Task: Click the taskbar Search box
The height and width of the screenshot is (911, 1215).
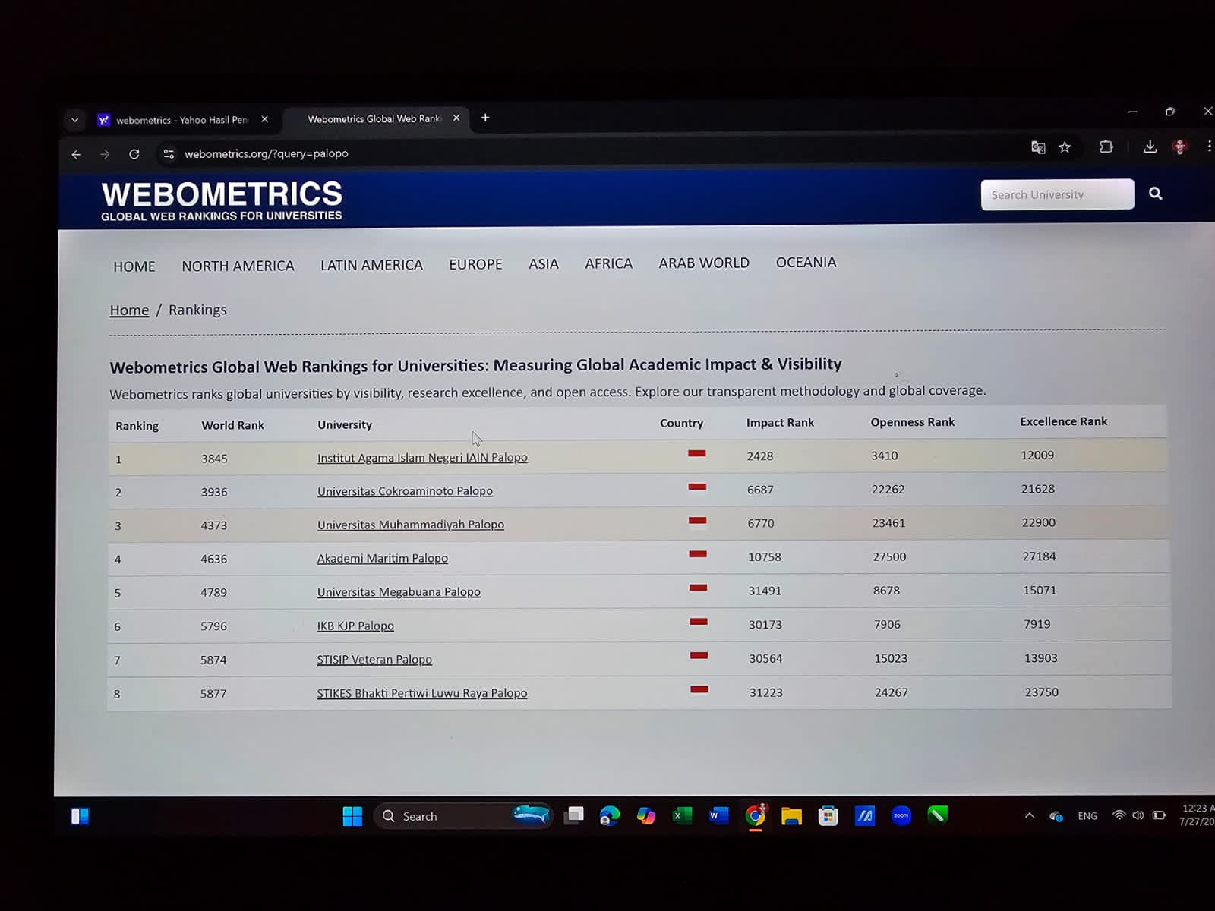Action: [x=463, y=816]
